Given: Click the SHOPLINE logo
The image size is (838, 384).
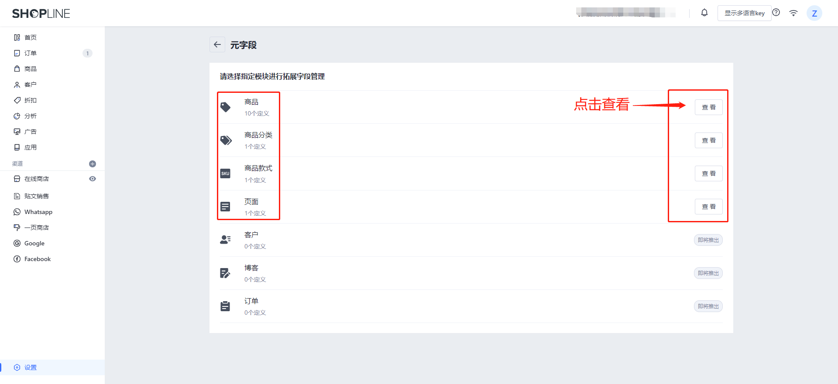Looking at the screenshot, I should 41,14.
